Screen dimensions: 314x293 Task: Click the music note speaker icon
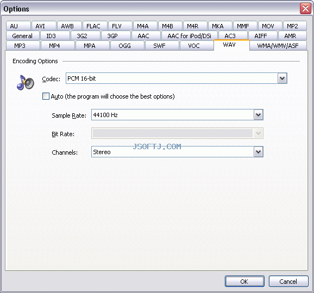(x=26, y=83)
